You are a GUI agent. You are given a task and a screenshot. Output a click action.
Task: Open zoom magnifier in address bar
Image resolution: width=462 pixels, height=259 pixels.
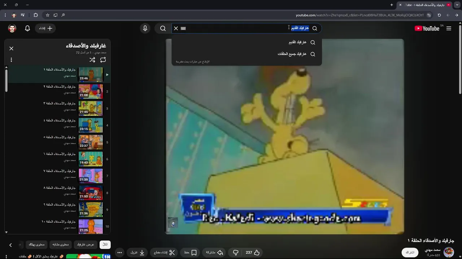pyautogui.click(x=63, y=15)
